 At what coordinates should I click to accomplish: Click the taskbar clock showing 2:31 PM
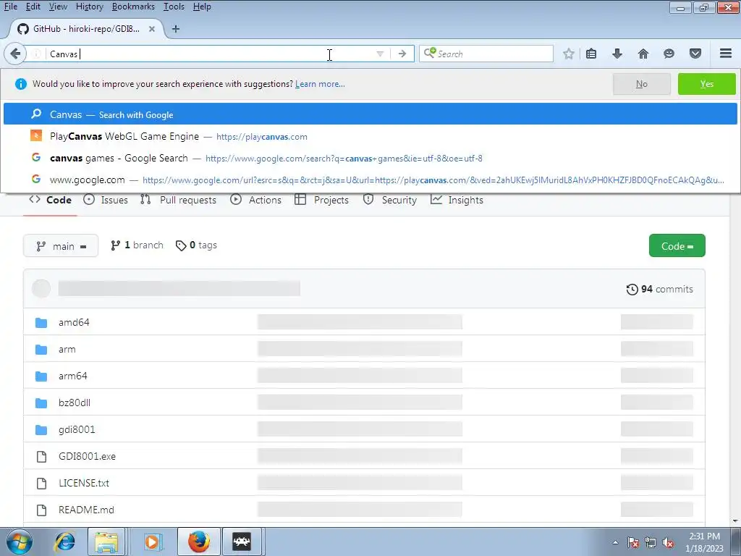click(704, 542)
